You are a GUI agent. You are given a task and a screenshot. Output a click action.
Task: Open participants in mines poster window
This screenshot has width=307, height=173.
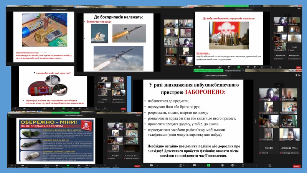pos(46,165)
